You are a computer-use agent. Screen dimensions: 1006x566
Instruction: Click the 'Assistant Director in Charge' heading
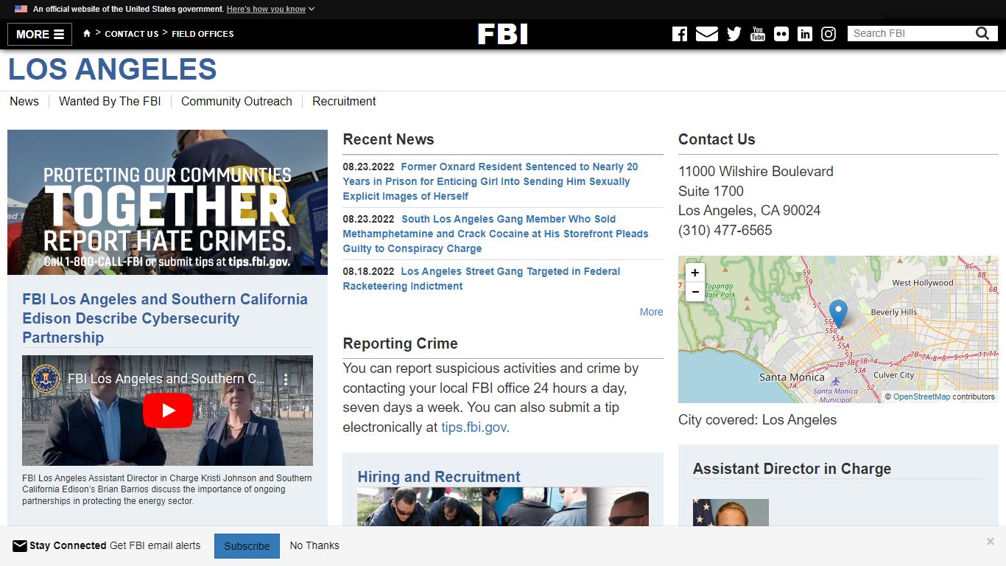click(x=792, y=469)
